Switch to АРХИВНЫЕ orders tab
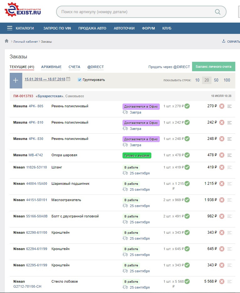Screen dimensions: 240x293 click(51, 67)
